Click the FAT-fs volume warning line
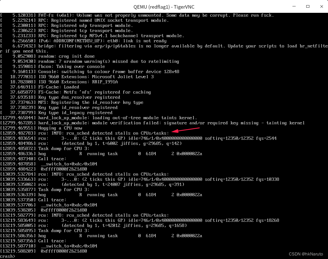This screenshot has height=259, width=328. [138, 15]
